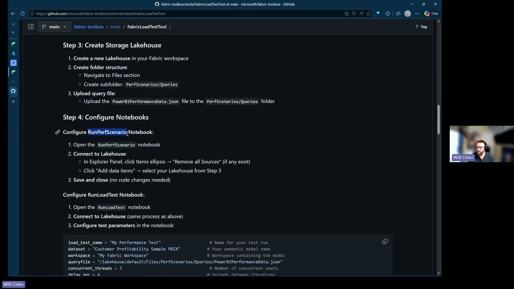Image resolution: width=514 pixels, height=289 pixels.
Task: Click the RunLoadTest code text
Action: click(x=112, y=208)
